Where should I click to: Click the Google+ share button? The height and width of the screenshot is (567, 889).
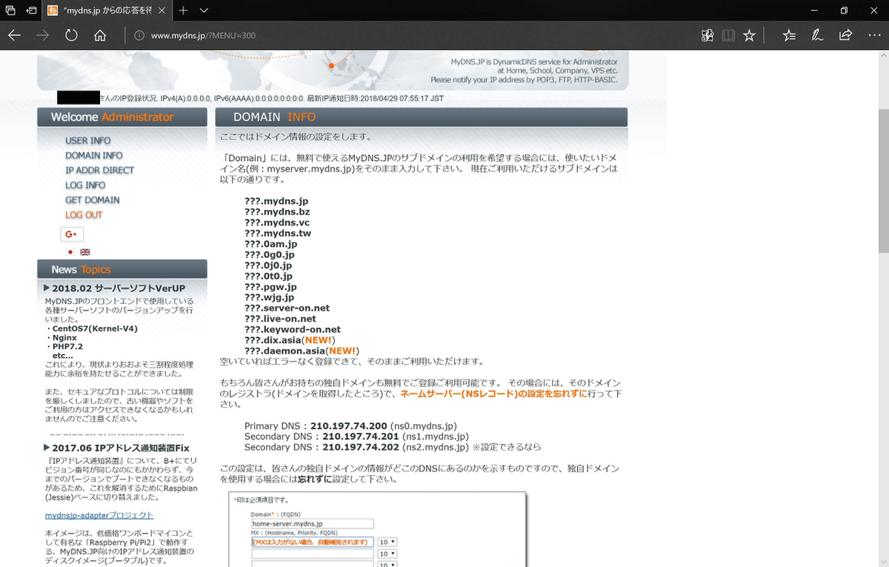[72, 234]
